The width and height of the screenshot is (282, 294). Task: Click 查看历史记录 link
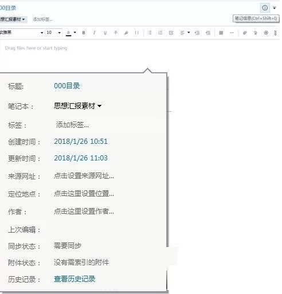[75, 279]
